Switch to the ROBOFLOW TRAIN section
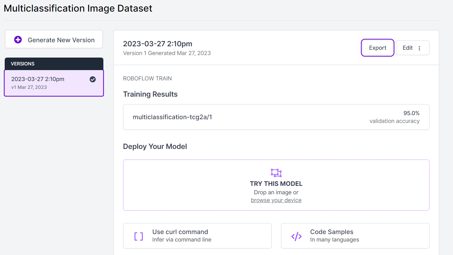The width and height of the screenshot is (453, 255). pos(147,78)
